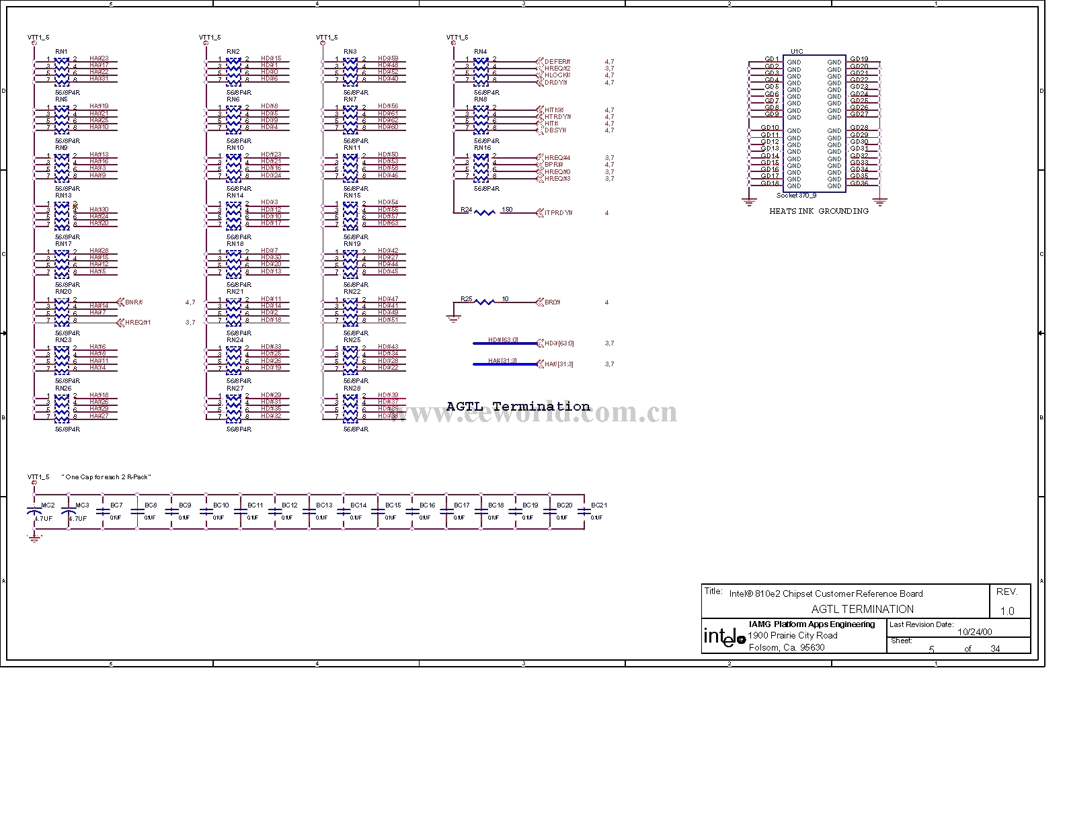The image size is (1065, 822).
Task: Click the HITM# signal label
Action: pos(554,110)
